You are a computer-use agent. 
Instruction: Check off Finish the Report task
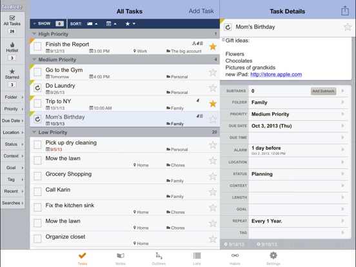coord(37,46)
